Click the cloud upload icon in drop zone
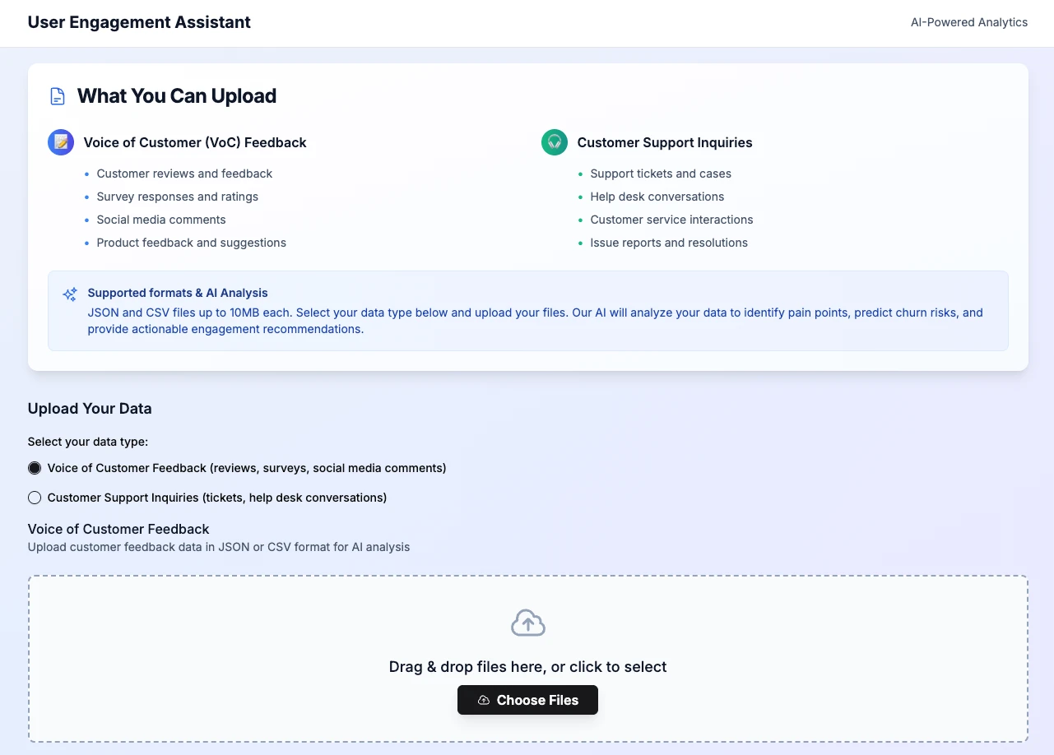Image resolution: width=1054 pixels, height=755 pixels. click(x=527, y=623)
